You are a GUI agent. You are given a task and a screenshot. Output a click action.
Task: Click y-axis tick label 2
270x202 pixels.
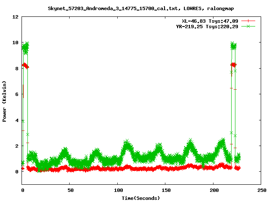point(17,146)
